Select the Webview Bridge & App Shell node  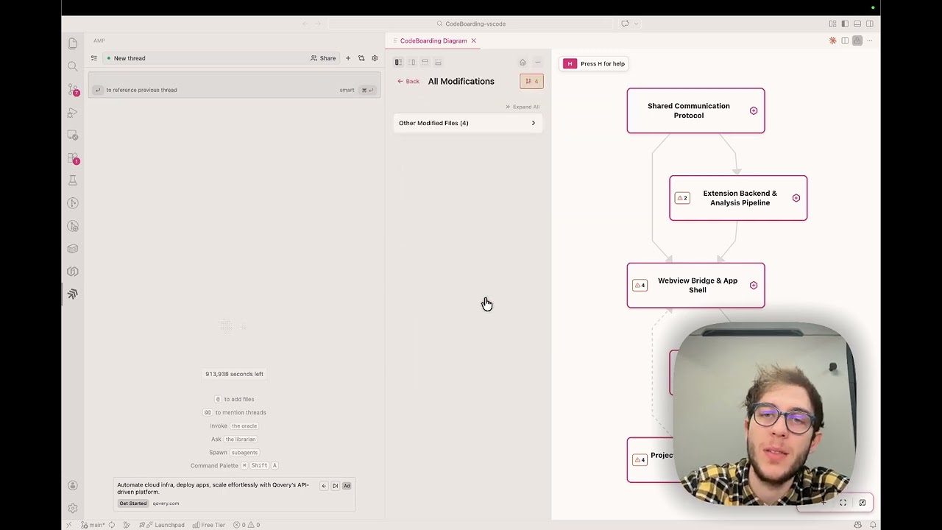click(695, 286)
